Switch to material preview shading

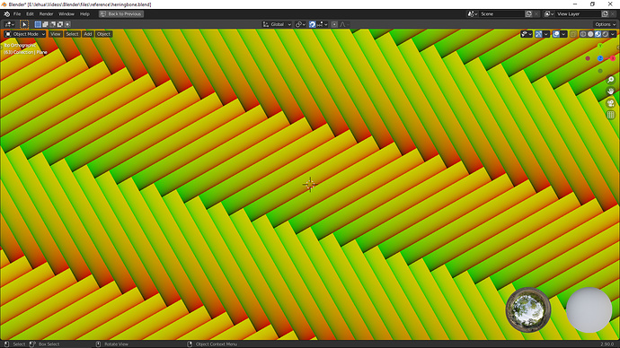click(x=598, y=34)
